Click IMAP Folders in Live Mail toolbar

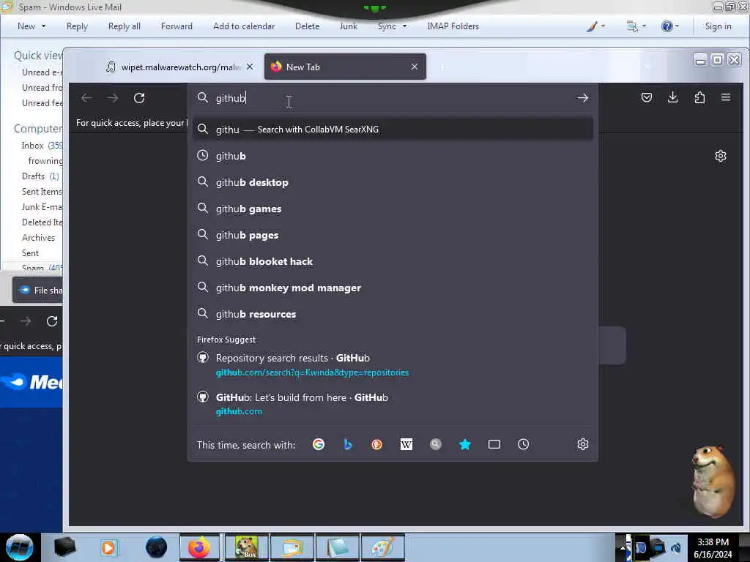(453, 26)
